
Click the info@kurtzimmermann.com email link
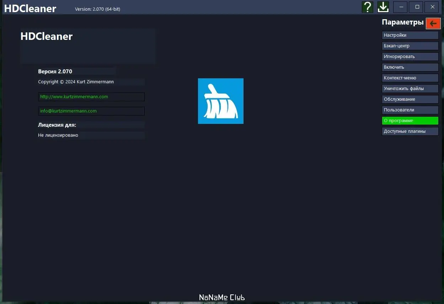(91, 111)
